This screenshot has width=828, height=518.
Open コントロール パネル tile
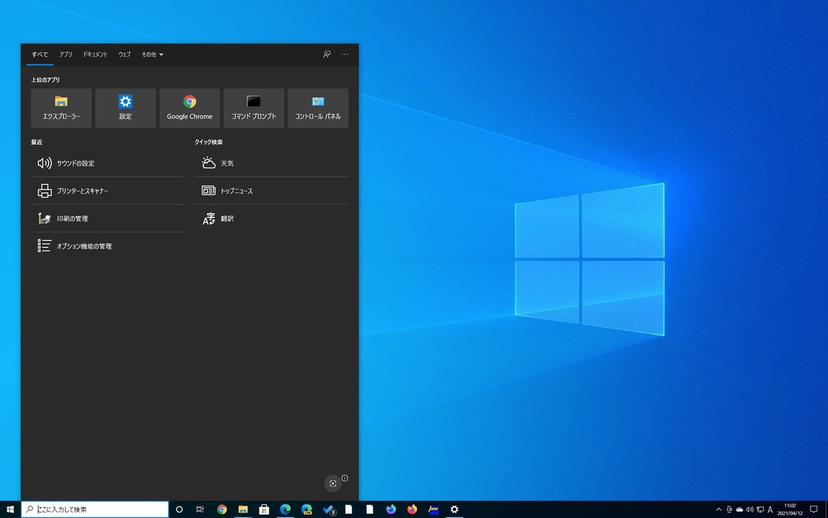(x=318, y=108)
